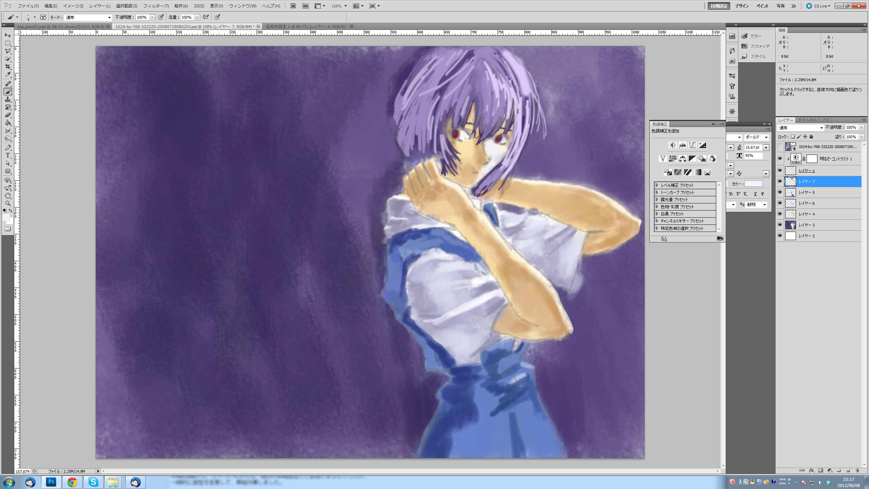
Task: Select the Zoom tool
Action: click(8, 203)
